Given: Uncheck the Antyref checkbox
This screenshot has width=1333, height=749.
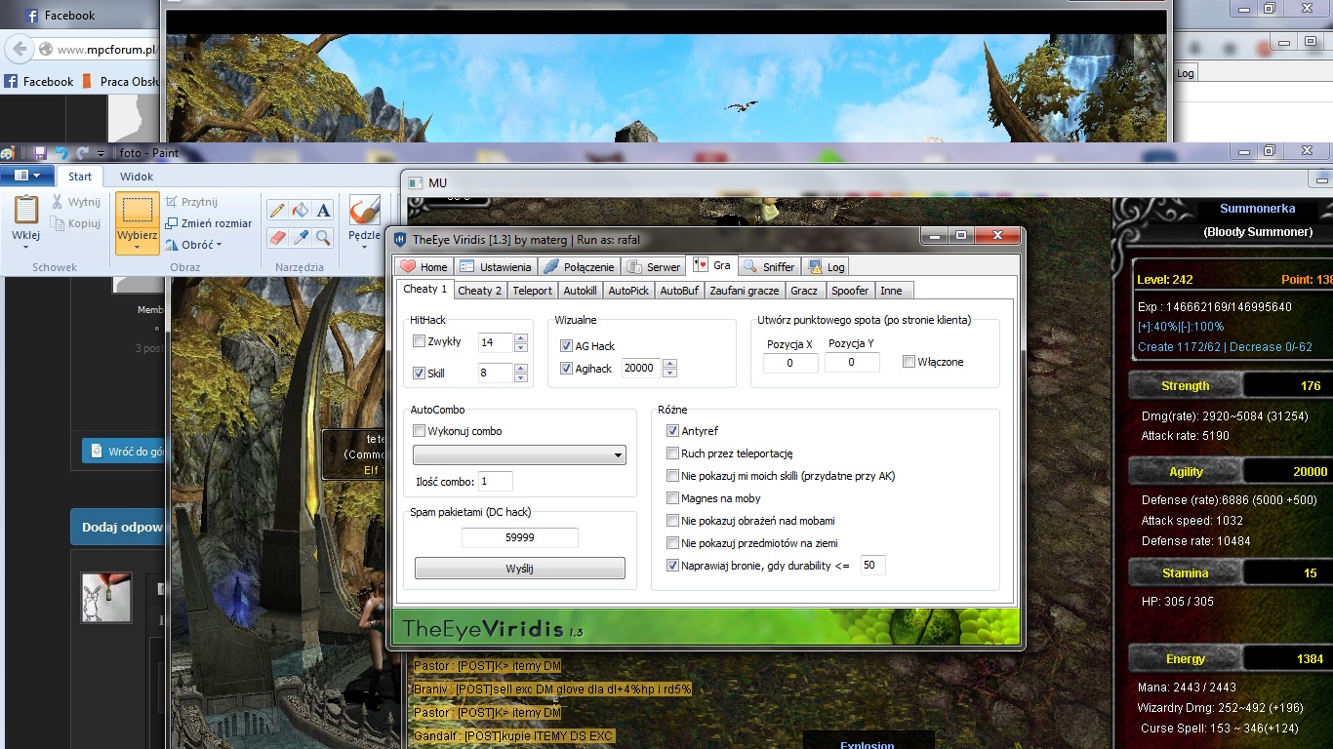Looking at the screenshot, I should 672,431.
